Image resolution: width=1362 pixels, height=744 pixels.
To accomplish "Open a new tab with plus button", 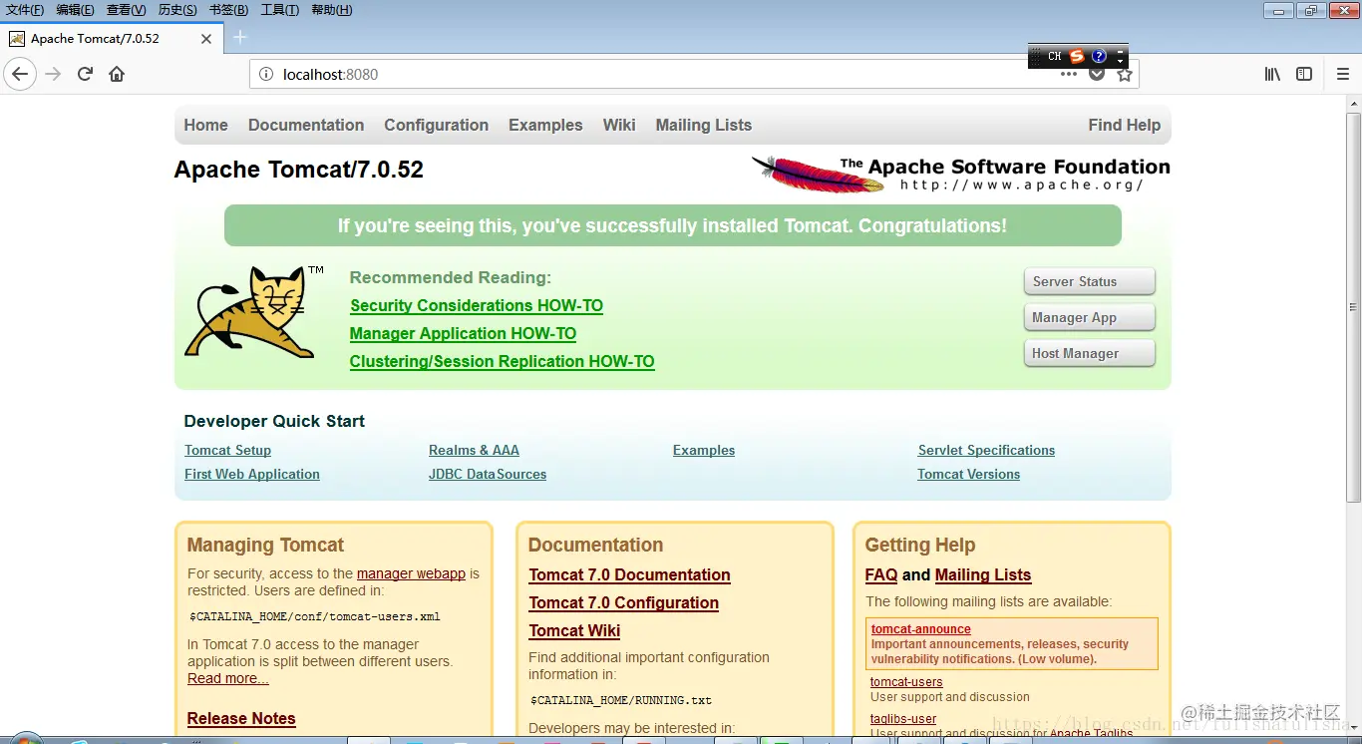I will tap(239, 38).
